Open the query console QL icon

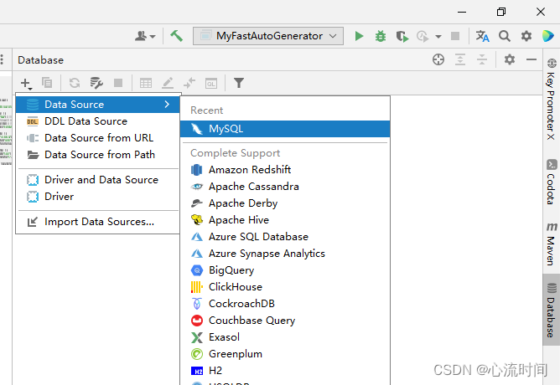211,84
